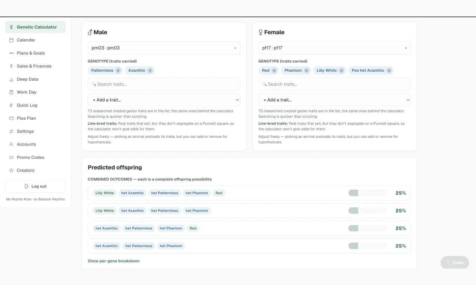The image size is (476, 285).
Task: Click the 'My Reptile Atlas · by Ballpark Reptiles' footer text
Action: tap(35, 199)
